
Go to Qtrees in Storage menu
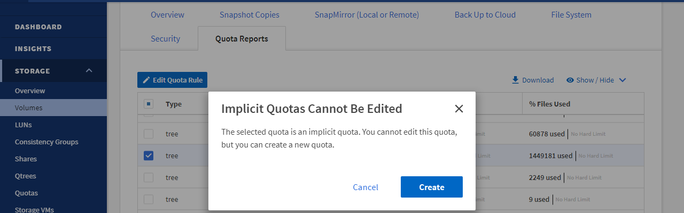coord(26,176)
